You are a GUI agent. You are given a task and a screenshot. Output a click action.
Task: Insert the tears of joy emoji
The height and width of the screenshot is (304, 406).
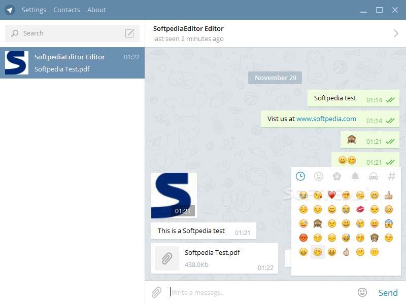tap(303, 195)
